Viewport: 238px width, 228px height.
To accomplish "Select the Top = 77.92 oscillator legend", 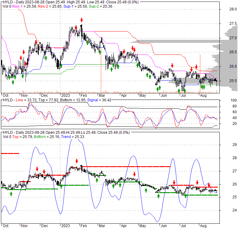I will (x=49, y=100).
